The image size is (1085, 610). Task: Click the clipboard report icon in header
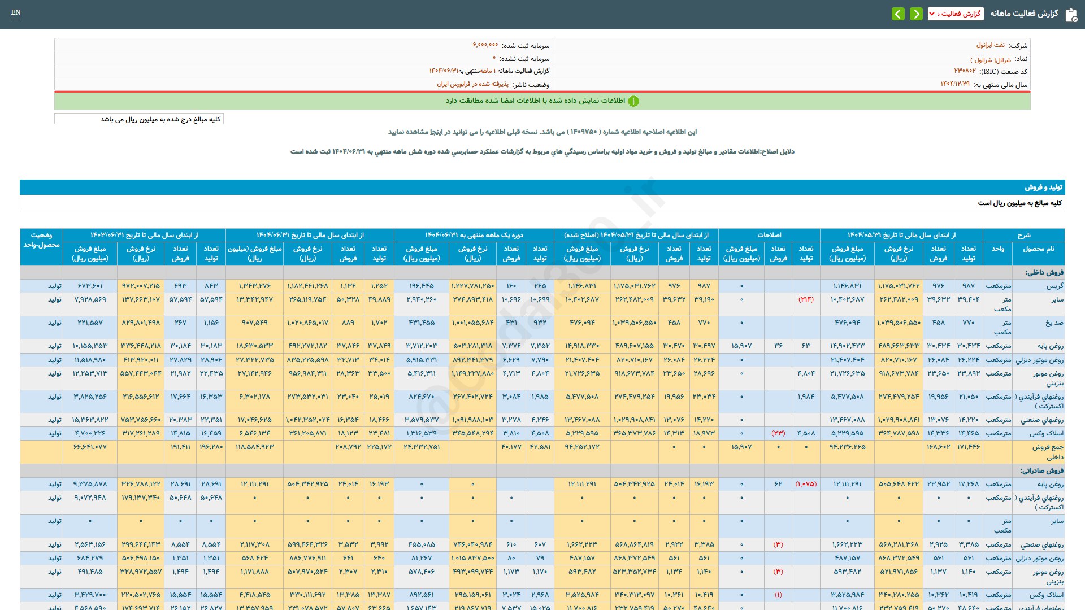click(x=1071, y=15)
